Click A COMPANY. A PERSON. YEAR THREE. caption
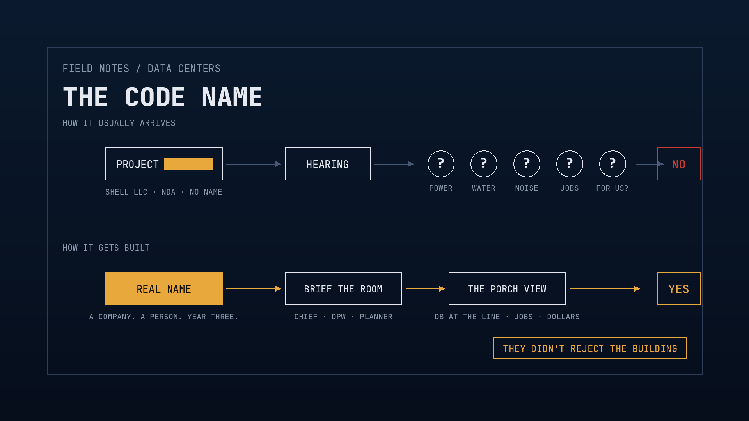 (164, 317)
